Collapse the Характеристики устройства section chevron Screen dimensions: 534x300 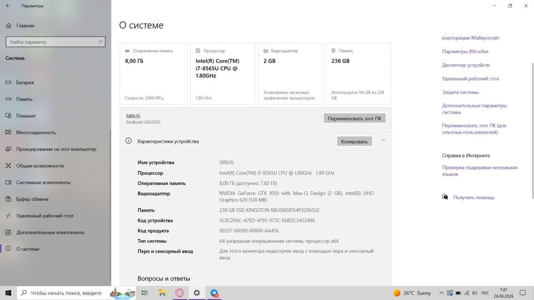click(x=383, y=141)
